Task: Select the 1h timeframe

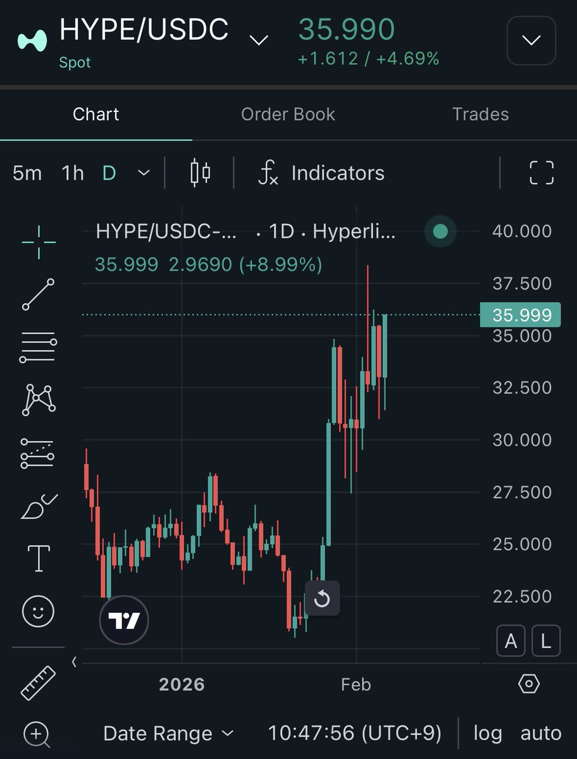Action: [x=73, y=173]
